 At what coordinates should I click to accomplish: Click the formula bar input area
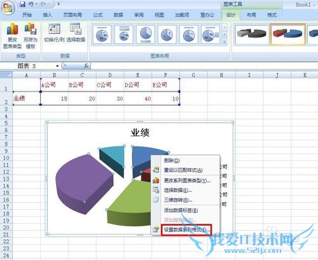pyautogui.click(x=204, y=66)
